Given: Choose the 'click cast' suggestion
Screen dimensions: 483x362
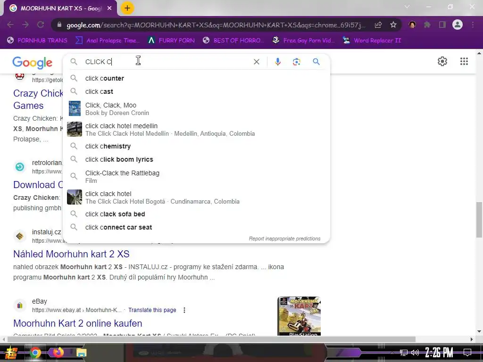Looking at the screenshot, I should [196, 91].
